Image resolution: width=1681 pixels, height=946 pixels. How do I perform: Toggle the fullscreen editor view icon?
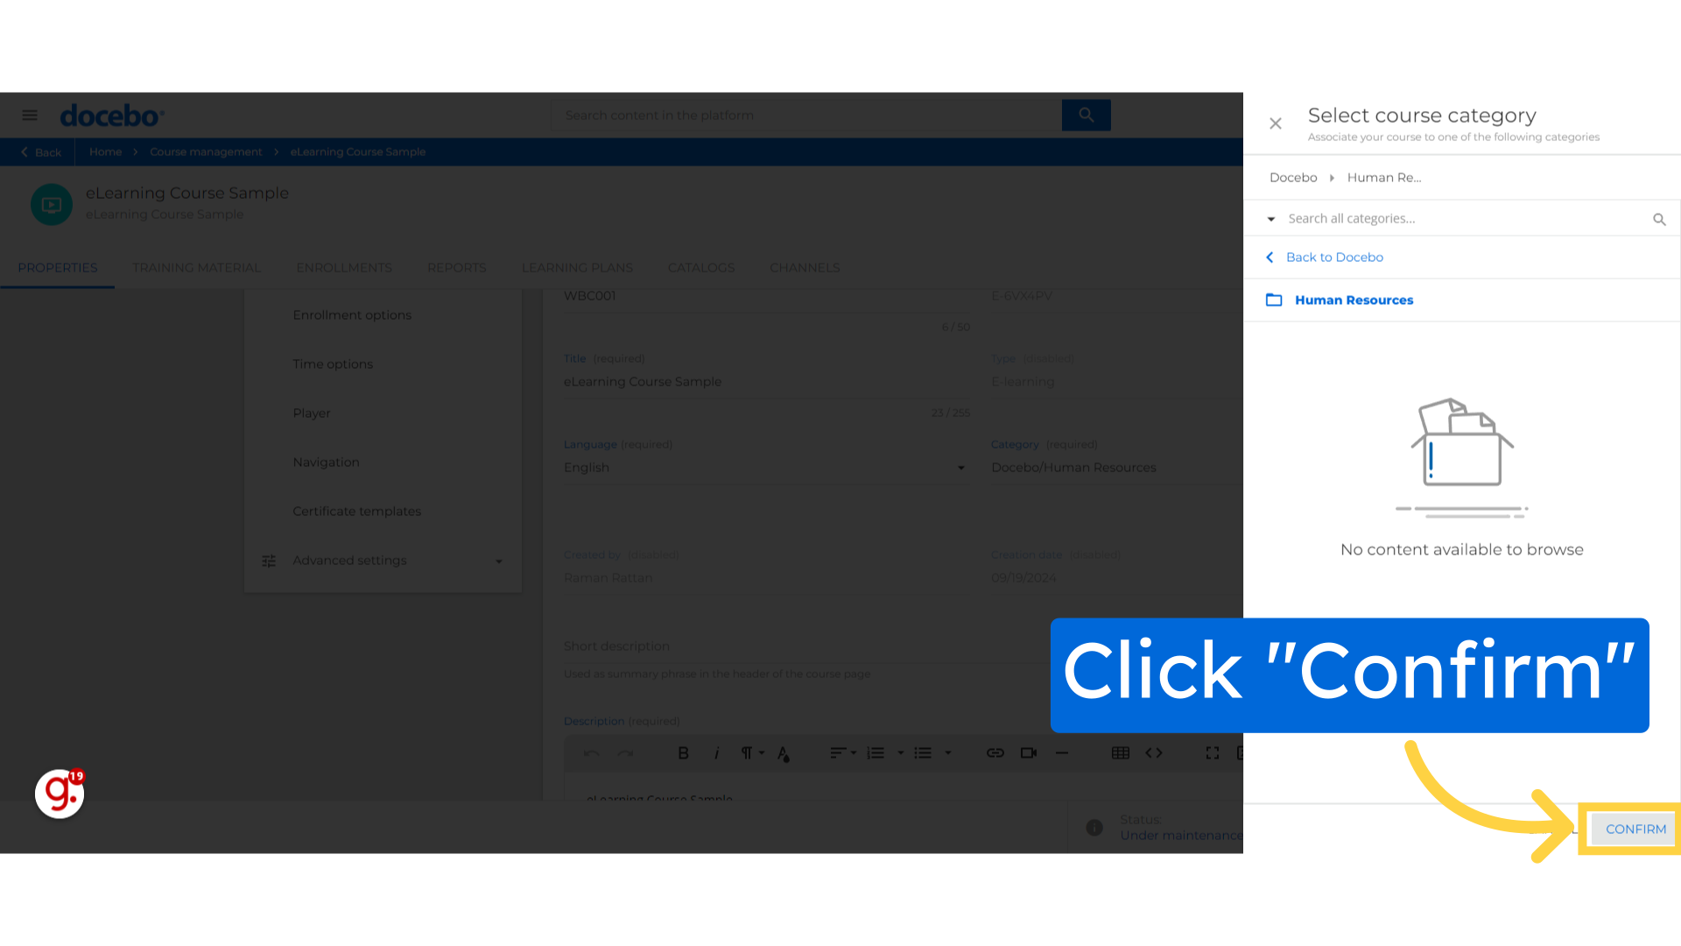tap(1213, 752)
